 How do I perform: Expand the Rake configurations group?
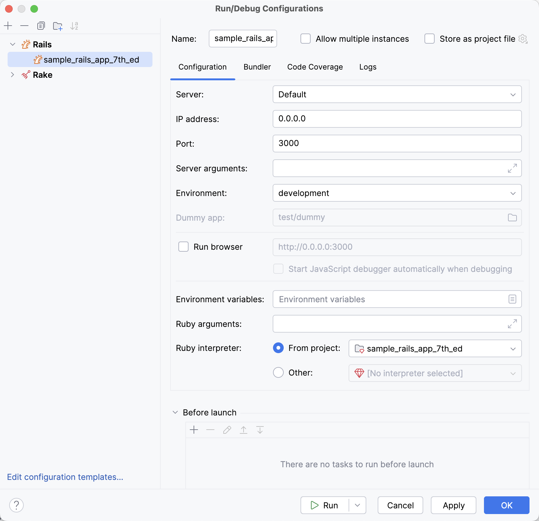pos(12,75)
